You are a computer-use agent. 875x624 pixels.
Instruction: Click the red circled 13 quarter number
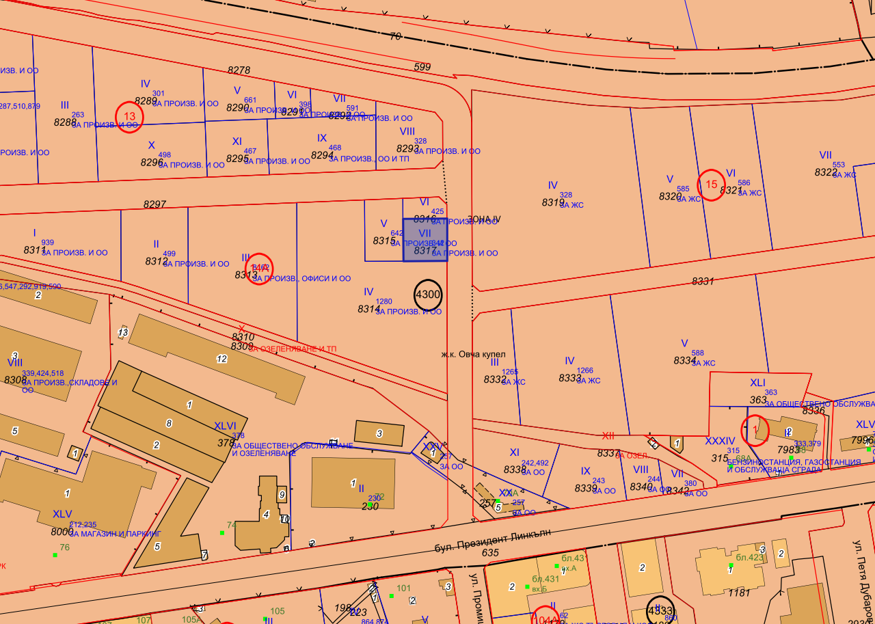tap(129, 117)
